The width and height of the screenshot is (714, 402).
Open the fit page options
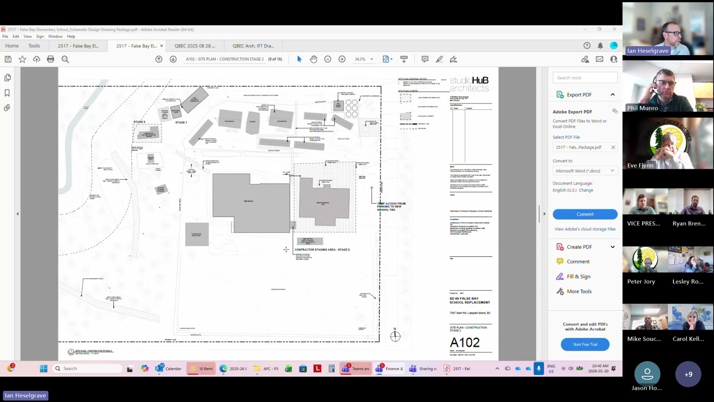[387, 59]
